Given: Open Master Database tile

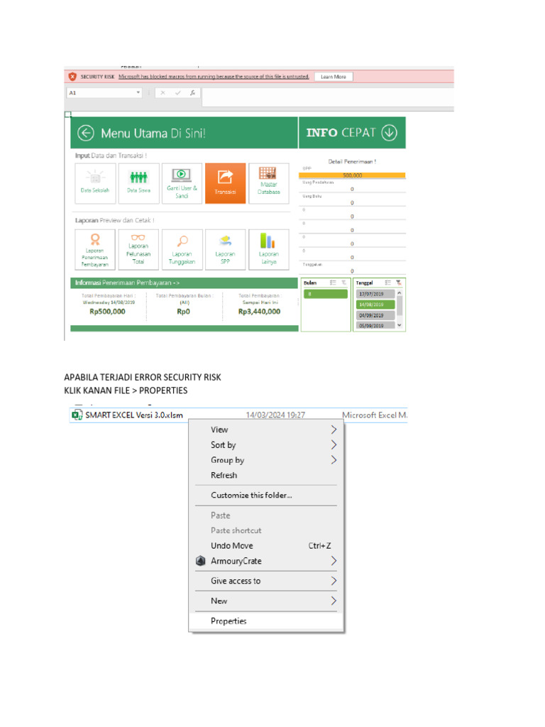Looking at the screenshot, I should tap(269, 184).
